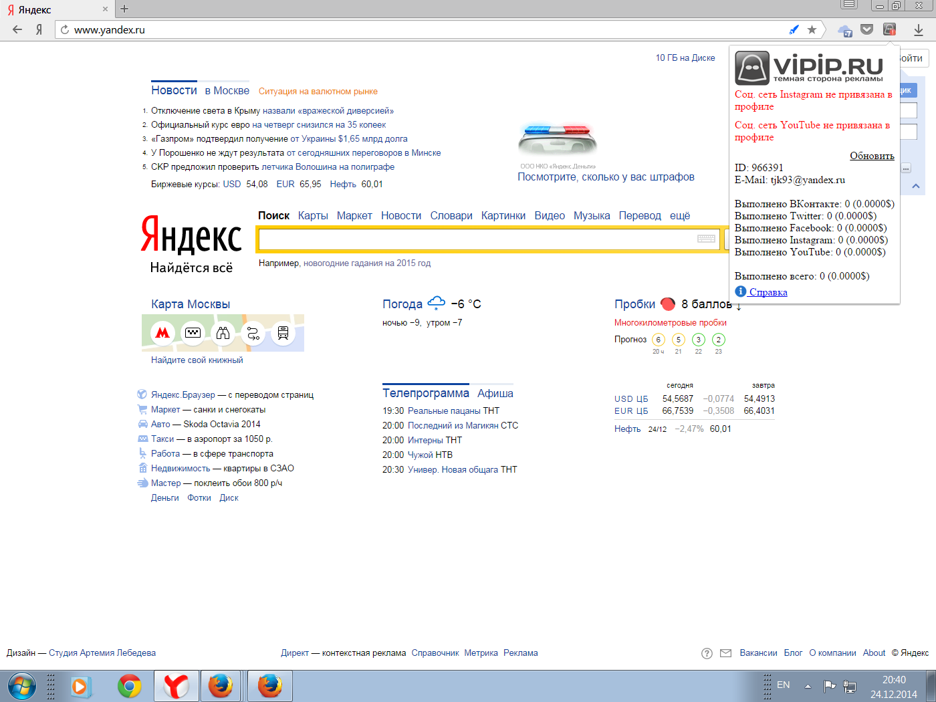Open example query "новогодние гадания на 2015 год"

pos(367,263)
